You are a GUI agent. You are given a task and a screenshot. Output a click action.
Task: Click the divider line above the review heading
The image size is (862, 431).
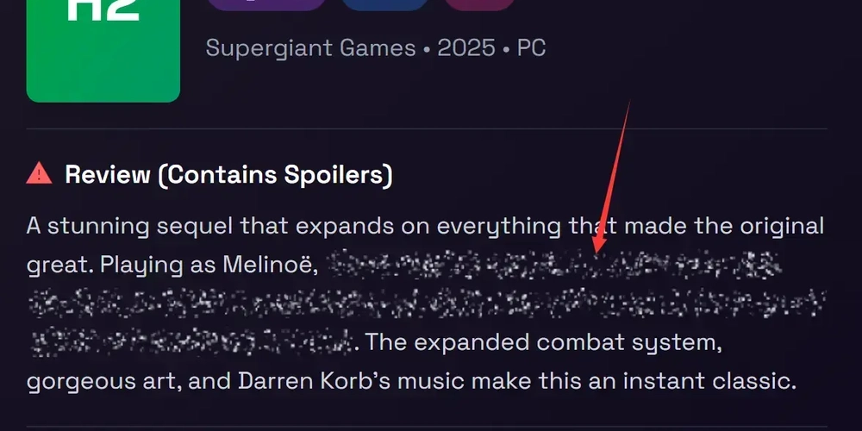click(427, 128)
